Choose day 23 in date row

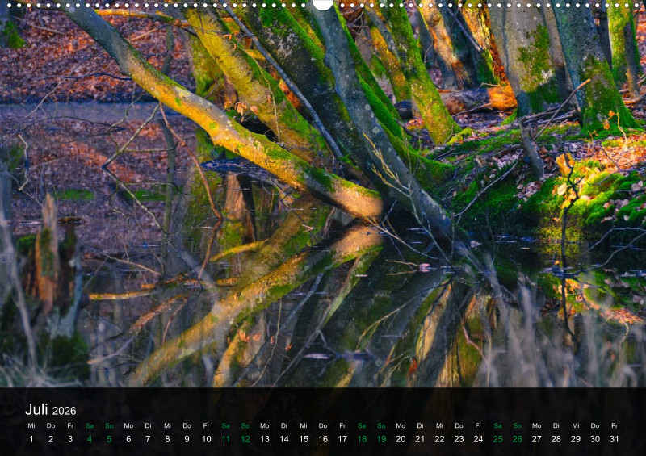459,439
